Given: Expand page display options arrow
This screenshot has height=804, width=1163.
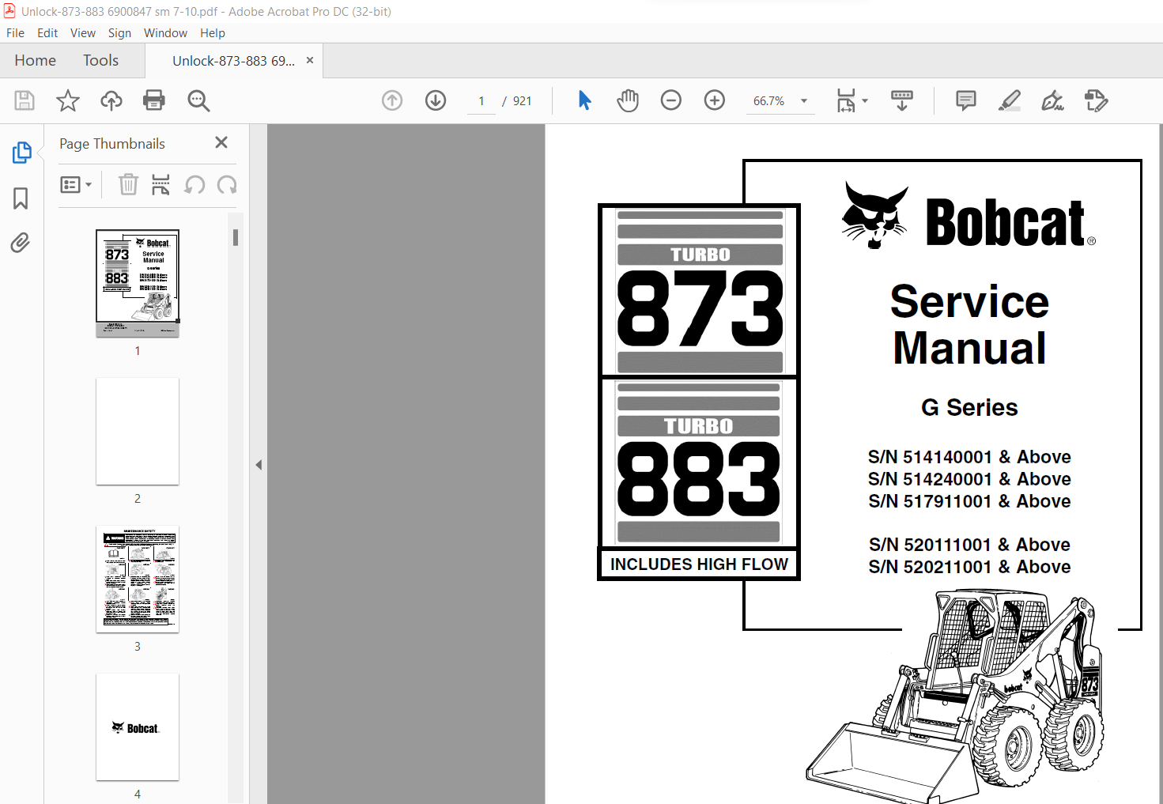Looking at the screenshot, I should pos(865,100).
